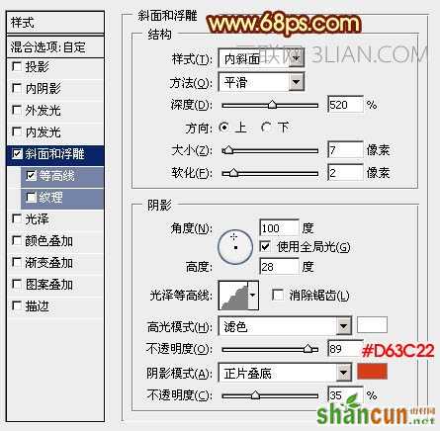
Task: Expand the 阴影模式 blend mode dropdown
Action: [344, 373]
